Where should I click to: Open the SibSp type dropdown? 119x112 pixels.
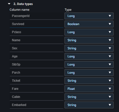(89, 64)
